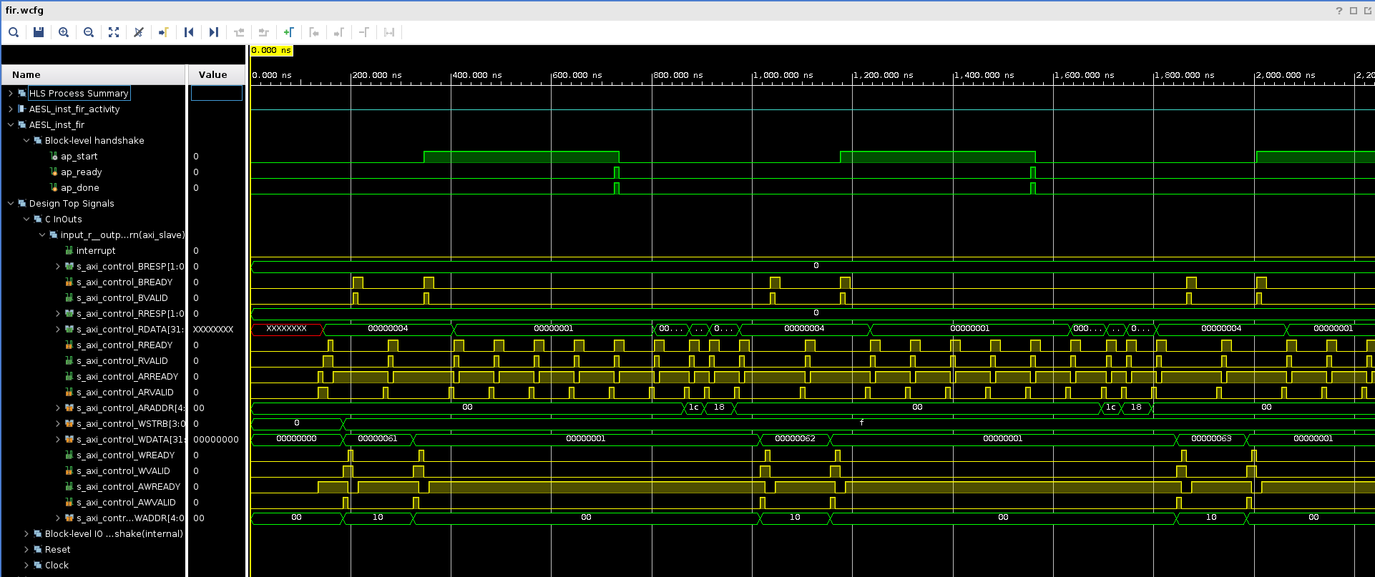Expand s_axi_control_WDATA bus
Image resolution: width=1375 pixels, height=577 pixels.
coord(58,440)
